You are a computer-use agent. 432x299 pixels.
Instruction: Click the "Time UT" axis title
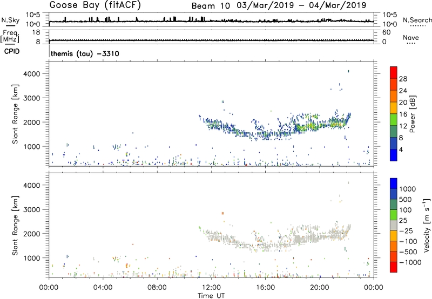coord(211,296)
